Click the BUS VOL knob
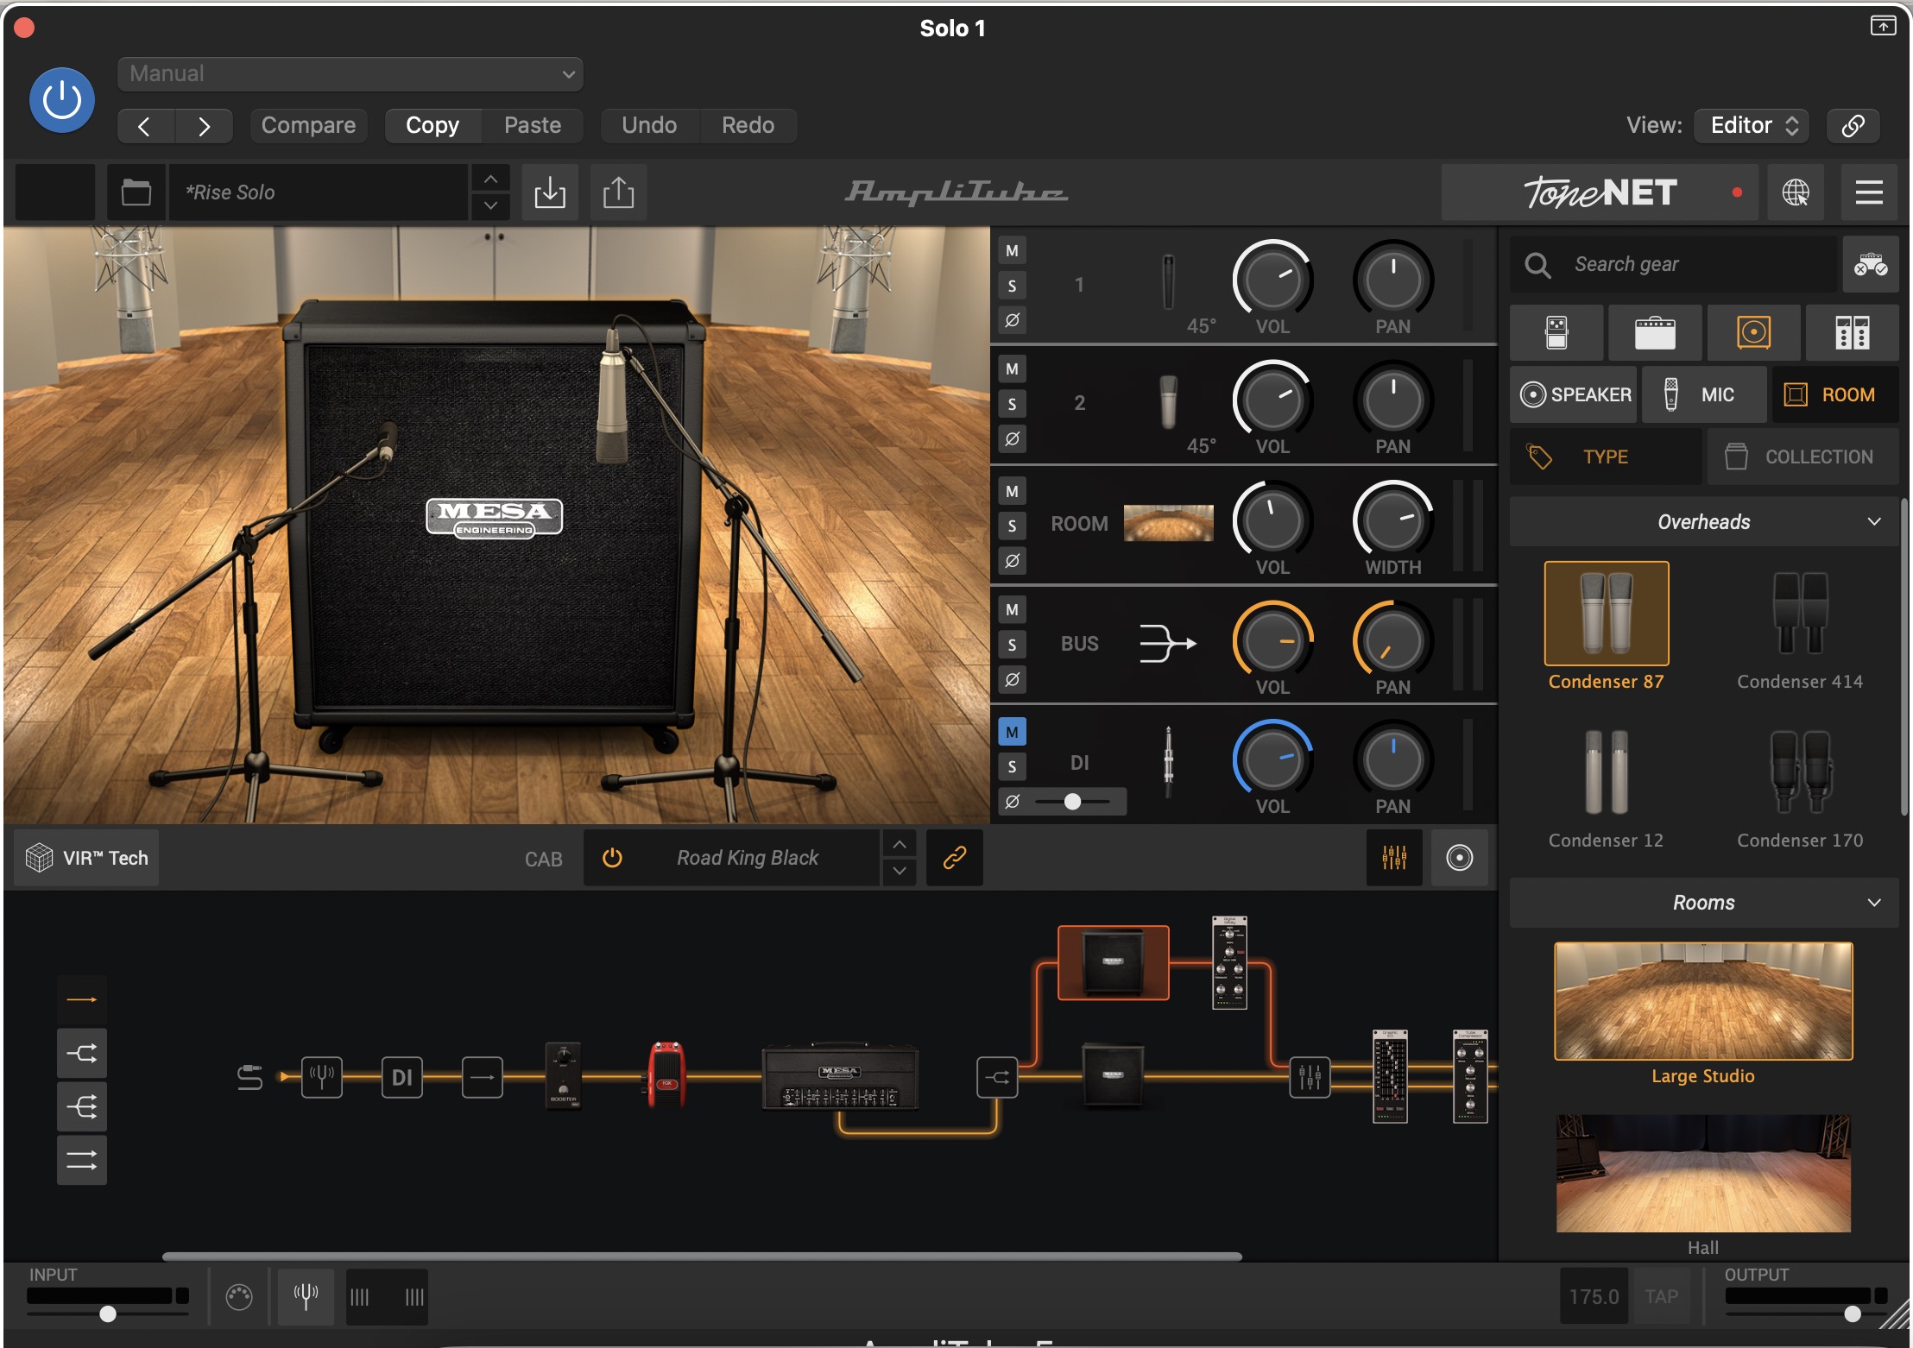The width and height of the screenshot is (1913, 1348). [x=1272, y=640]
